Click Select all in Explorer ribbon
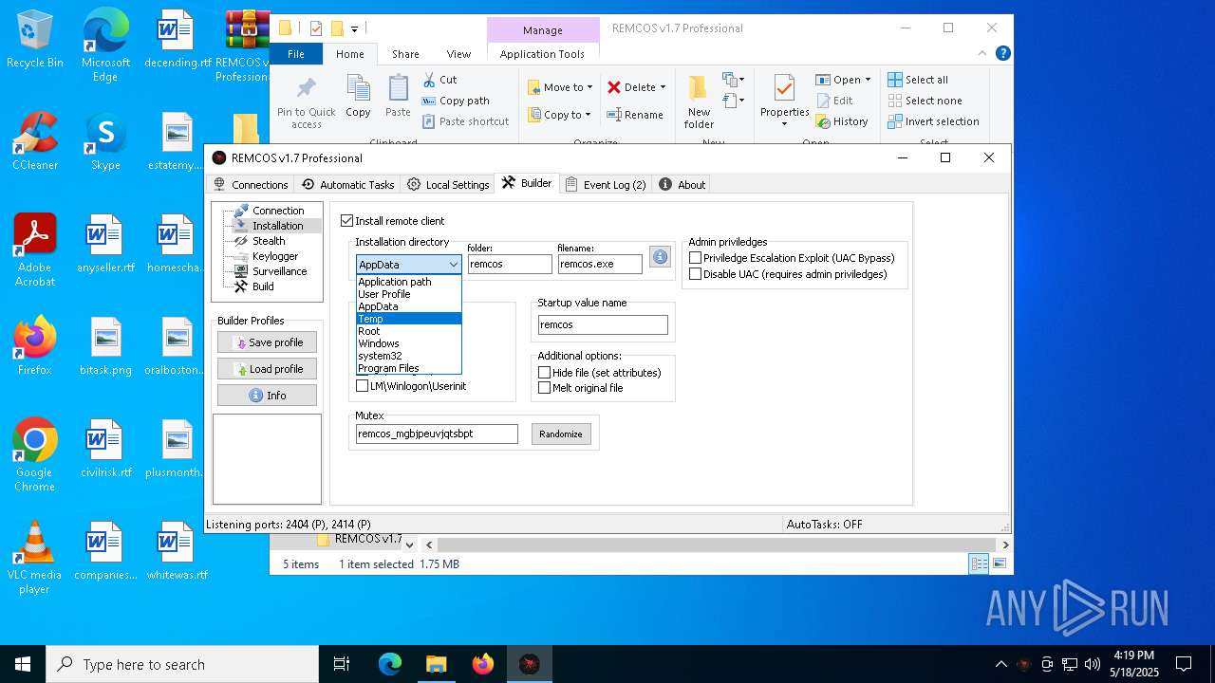 [x=917, y=80]
